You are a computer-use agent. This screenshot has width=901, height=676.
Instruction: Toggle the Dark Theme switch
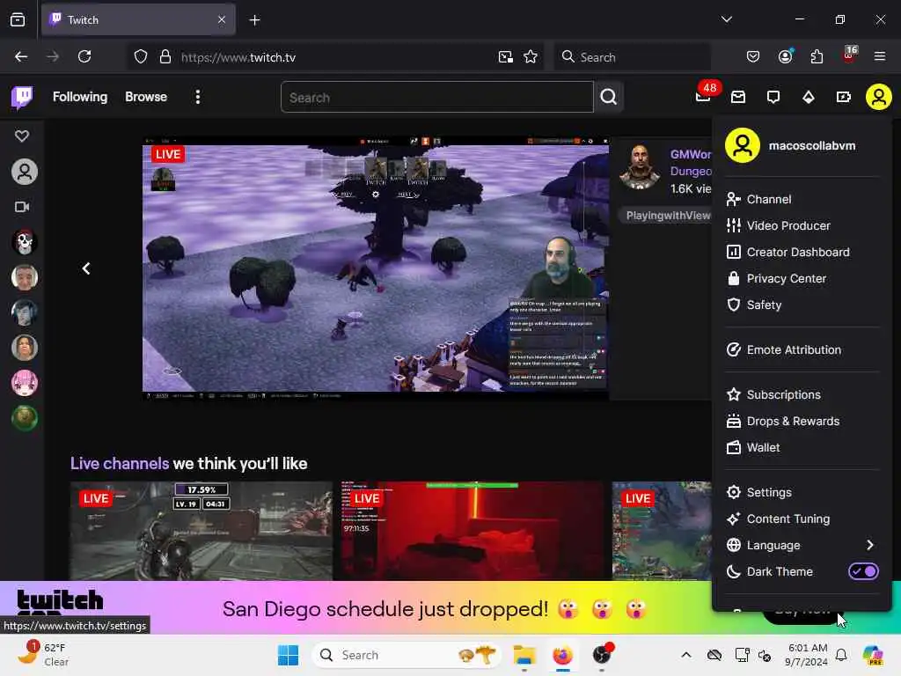tap(863, 571)
